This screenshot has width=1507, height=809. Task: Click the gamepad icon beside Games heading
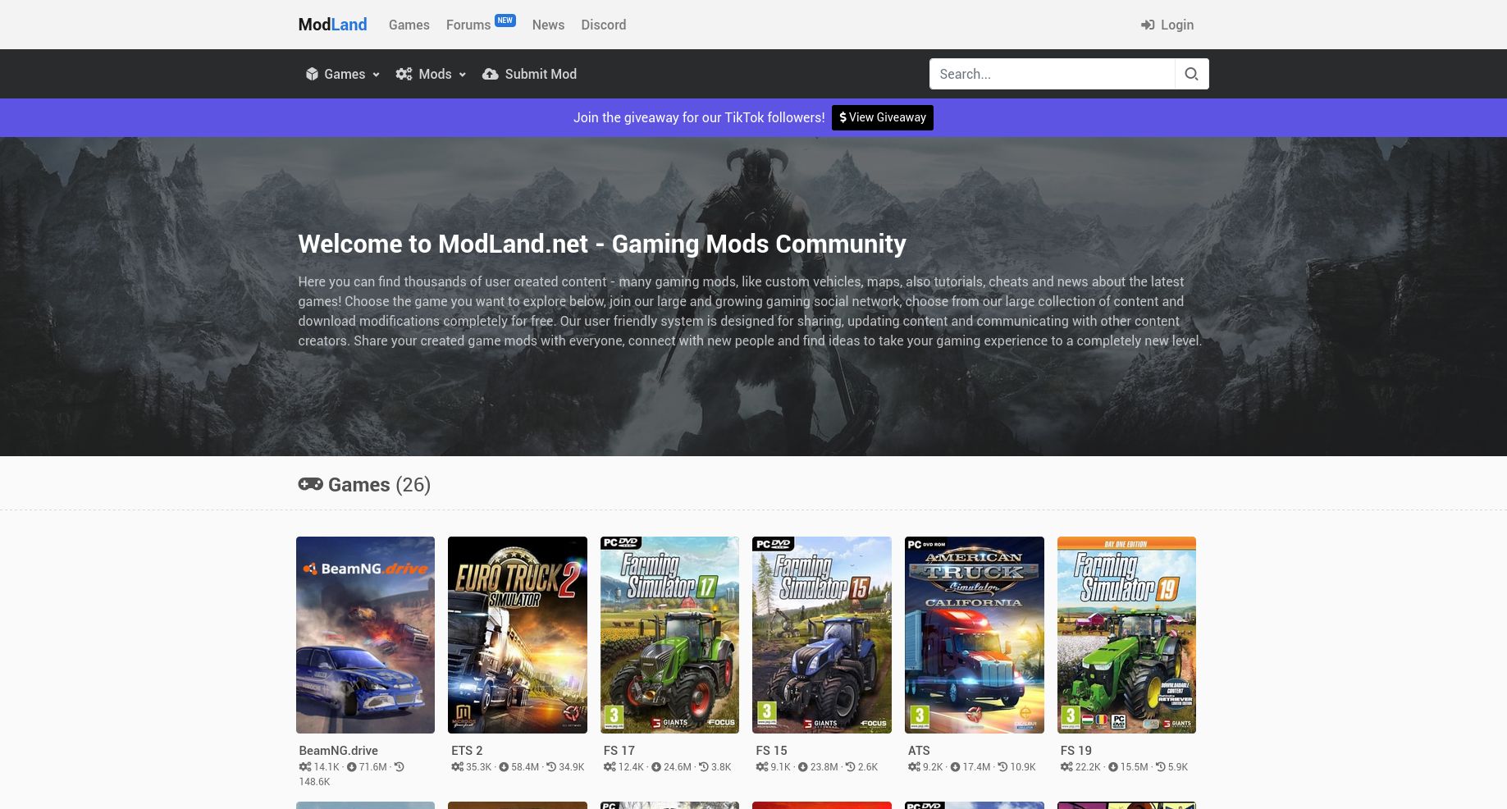tap(310, 484)
